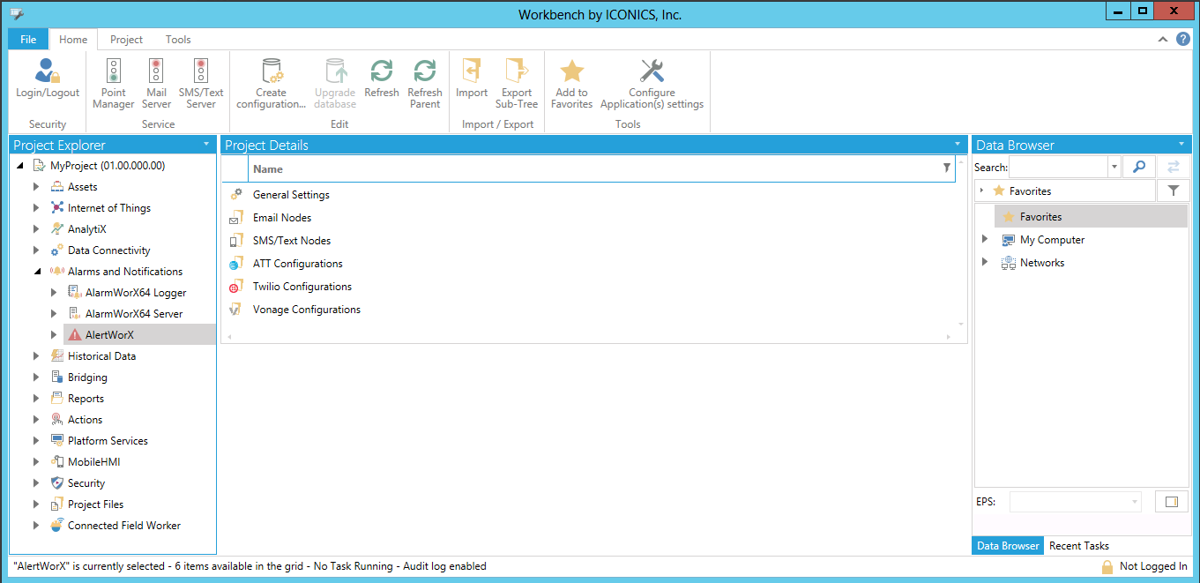Screen dimensions: 1200x583
Task: Click into the Data Browser search field
Action: coord(1058,167)
